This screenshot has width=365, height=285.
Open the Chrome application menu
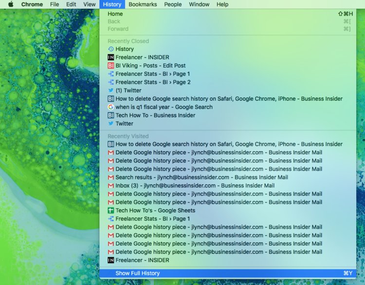click(x=32, y=4)
